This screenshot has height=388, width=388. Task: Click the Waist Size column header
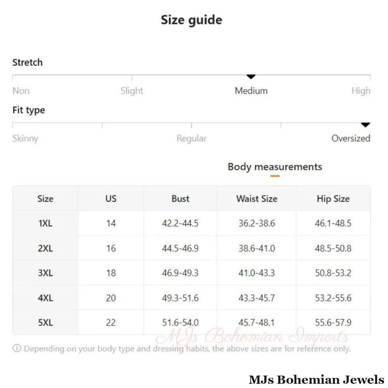256,199
